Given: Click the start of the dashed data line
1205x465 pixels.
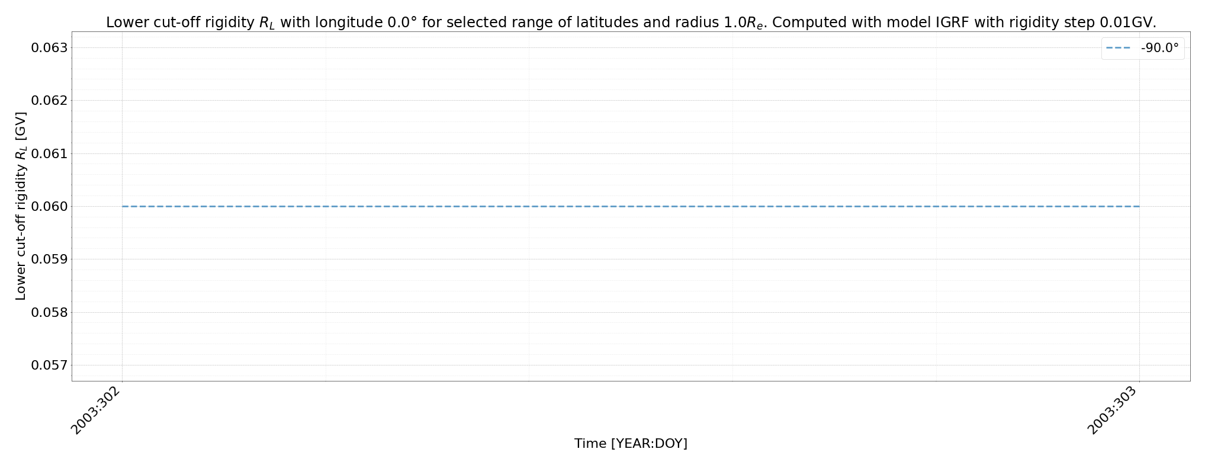Looking at the screenshot, I should click(x=123, y=206).
